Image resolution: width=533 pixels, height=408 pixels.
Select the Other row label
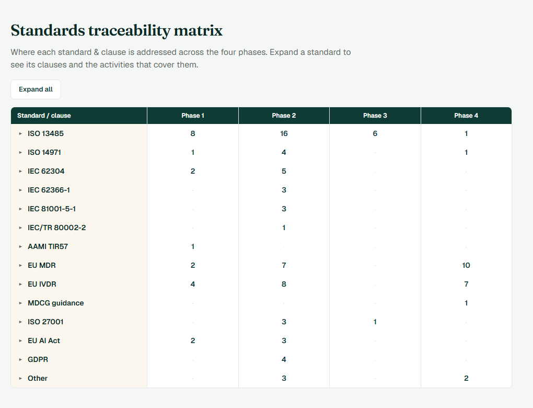coord(38,378)
